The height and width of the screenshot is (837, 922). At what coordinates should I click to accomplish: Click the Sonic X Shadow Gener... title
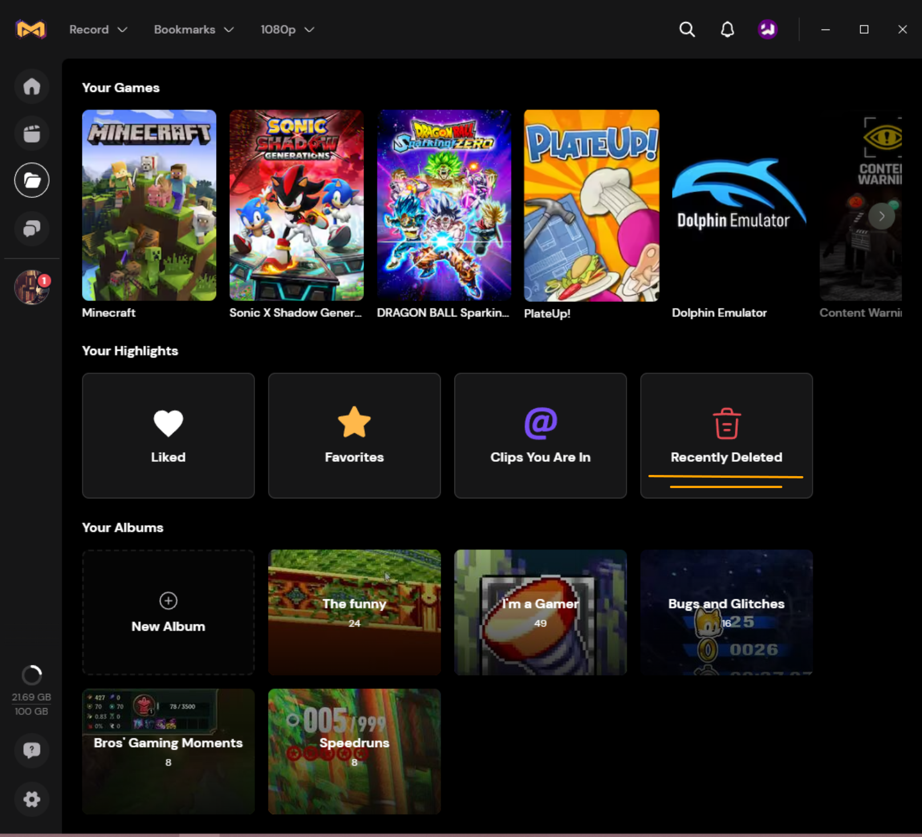[x=295, y=312]
